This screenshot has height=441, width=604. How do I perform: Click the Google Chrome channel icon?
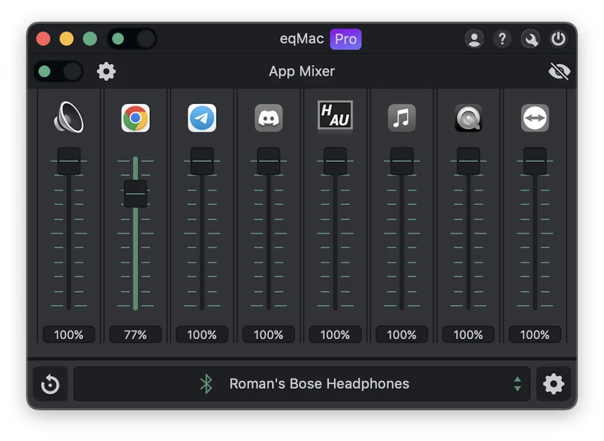pyautogui.click(x=135, y=117)
